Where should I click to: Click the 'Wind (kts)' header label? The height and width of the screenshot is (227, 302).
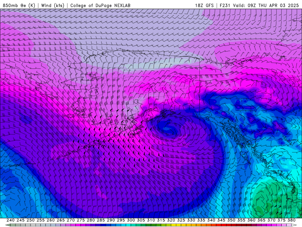pyautogui.click(x=52, y=5)
